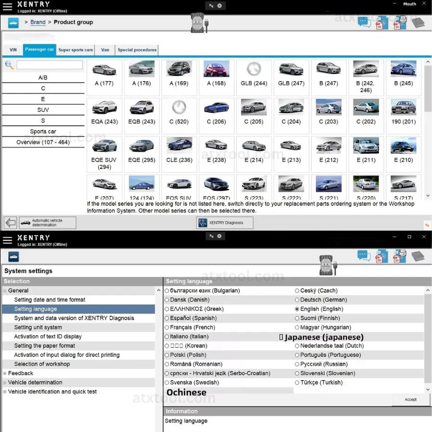The height and width of the screenshot is (432, 432).
Task: Click grey book manual icon in top window
Action: pos(418,23)
